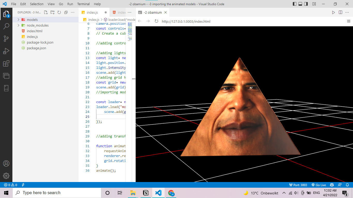This screenshot has width=353, height=198.
Task: Click the code minimap
Action: point(130,32)
